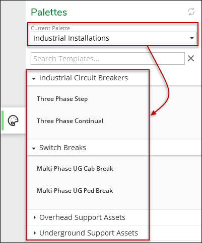Collapse the Switch Breaks arrow
The image size is (202, 243).
[x=34, y=148]
